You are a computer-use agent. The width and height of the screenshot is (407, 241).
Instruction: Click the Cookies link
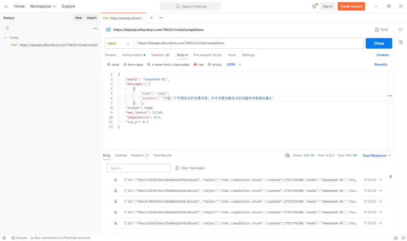pyautogui.click(x=383, y=55)
